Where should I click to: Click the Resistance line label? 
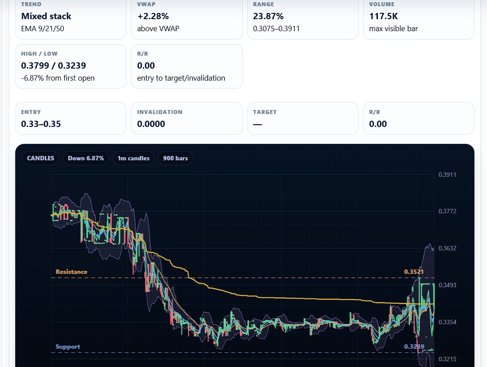(71, 272)
